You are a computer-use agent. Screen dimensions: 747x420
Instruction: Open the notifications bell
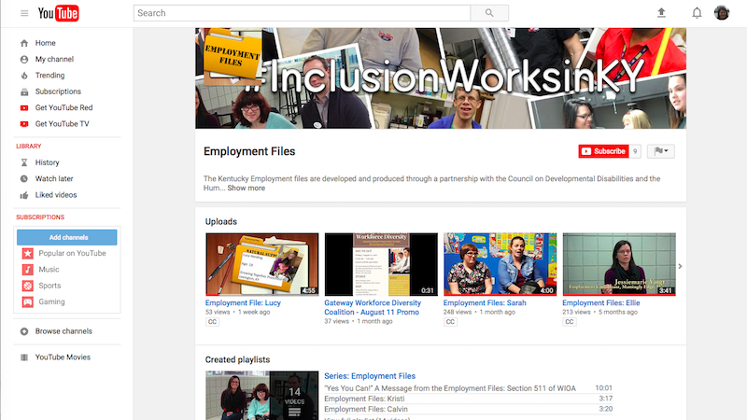697,13
